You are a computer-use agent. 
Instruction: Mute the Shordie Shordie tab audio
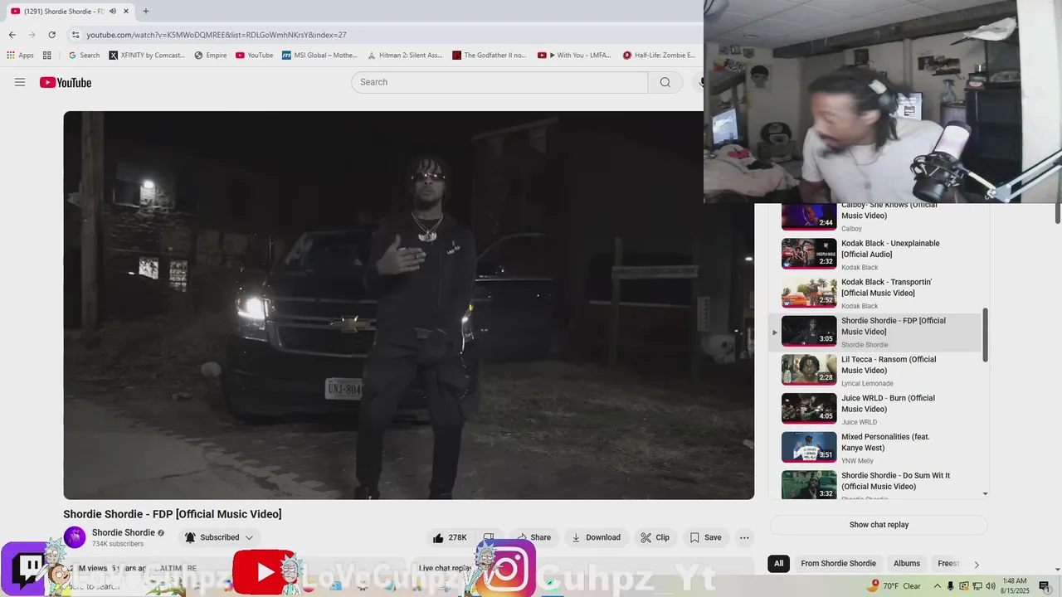tap(113, 12)
